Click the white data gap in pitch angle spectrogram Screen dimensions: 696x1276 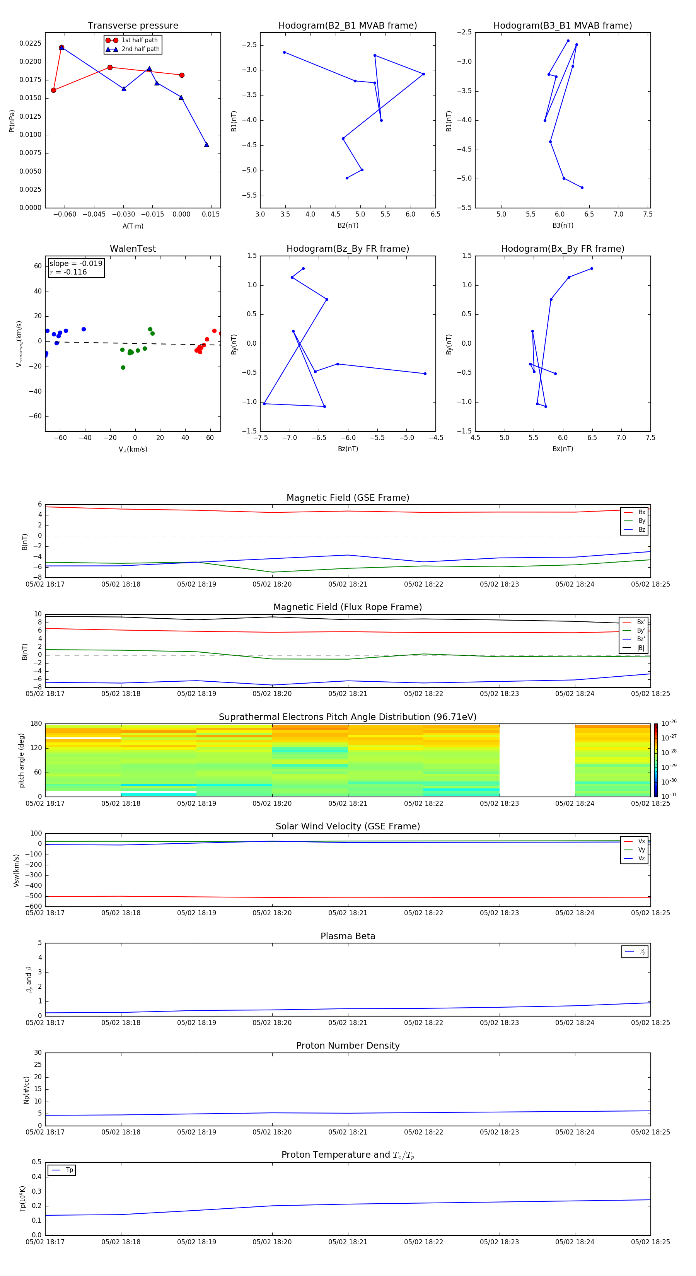tap(537, 760)
